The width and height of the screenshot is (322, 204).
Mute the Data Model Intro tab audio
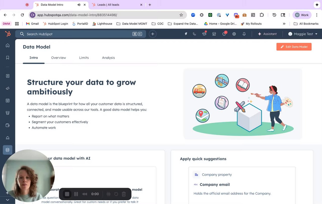79,5
